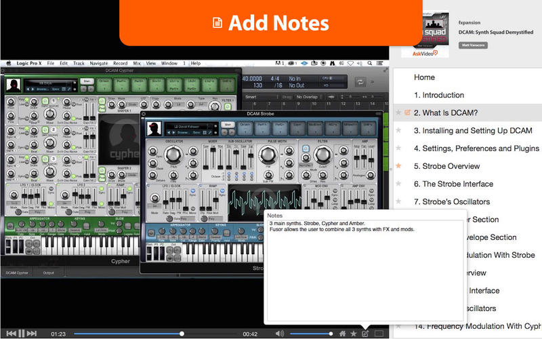The image size is (542, 339).
Task: Click the fullscreen rectangle icon
Action: click(x=379, y=333)
